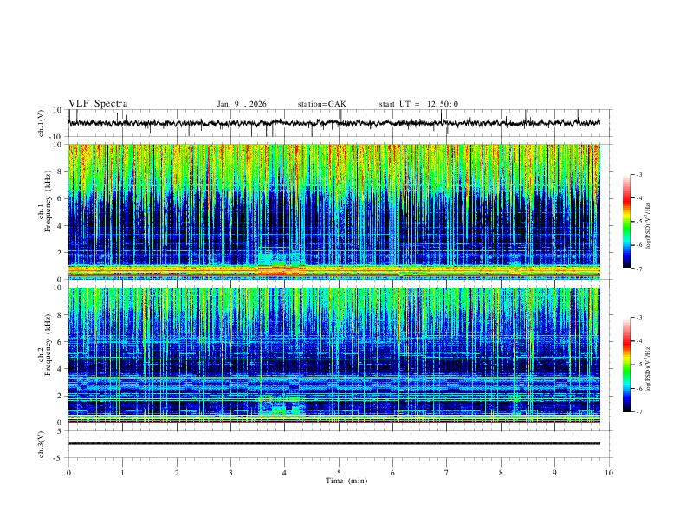Click the ch.1 spectrogram color scale bar
This screenshot has width=686, height=530.
626,222
